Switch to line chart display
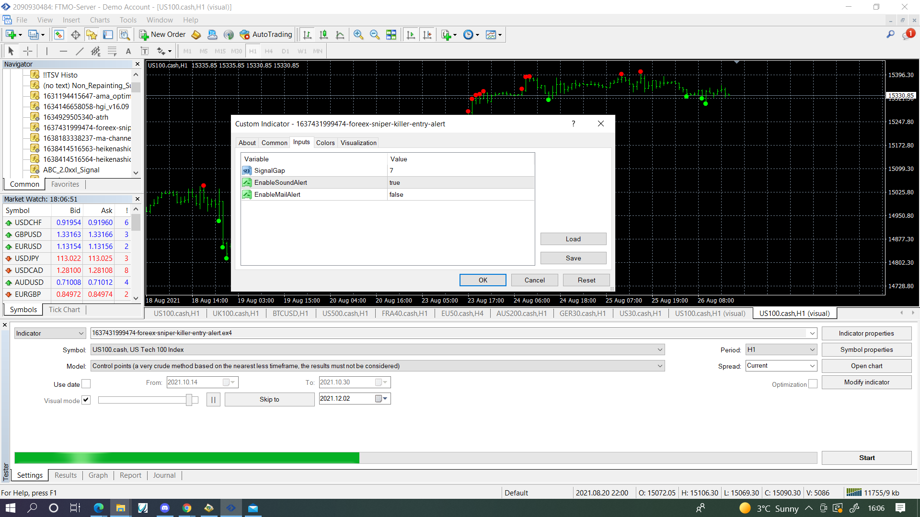This screenshot has width=920, height=517. (340, 34)
